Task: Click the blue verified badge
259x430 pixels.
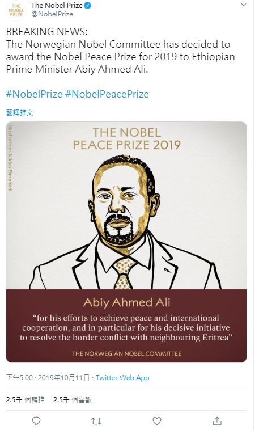Action: 87,5
